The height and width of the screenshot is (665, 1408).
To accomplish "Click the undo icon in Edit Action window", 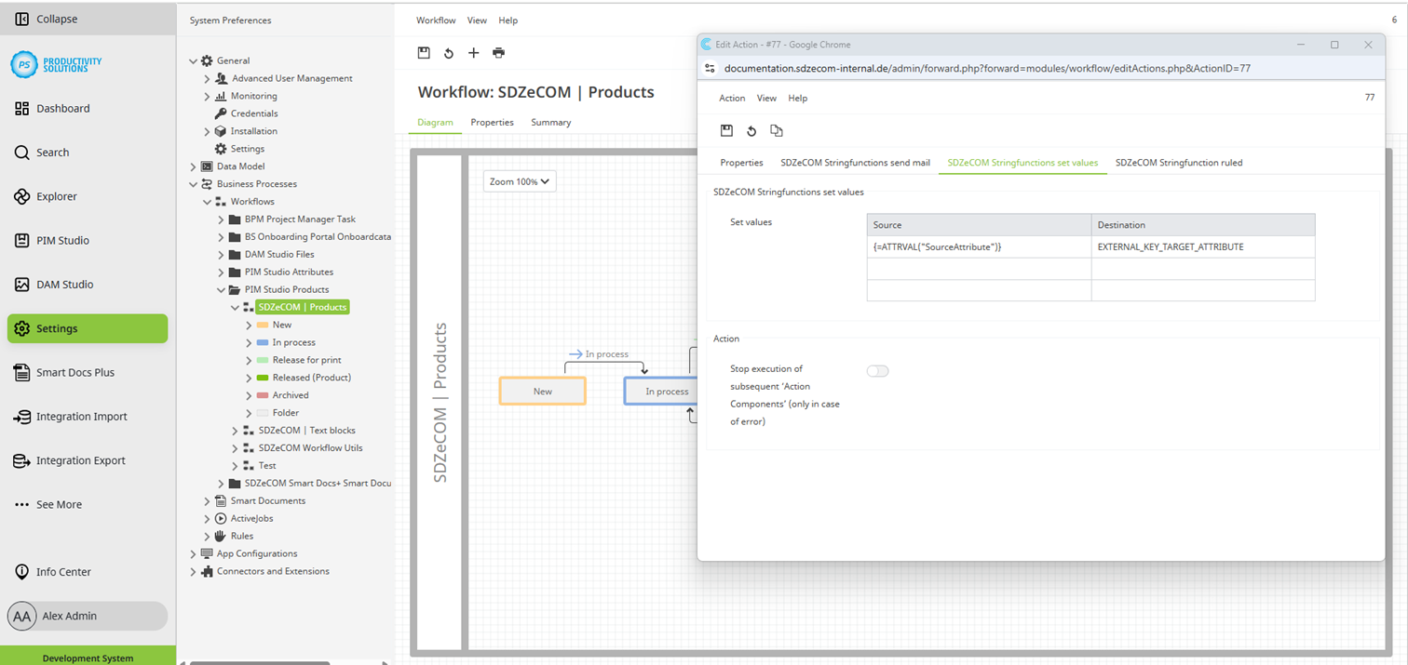I will pos(751,131).
